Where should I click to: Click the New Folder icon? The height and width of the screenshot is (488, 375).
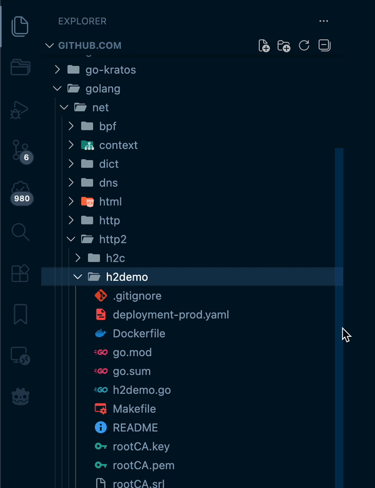pos(283,46)
